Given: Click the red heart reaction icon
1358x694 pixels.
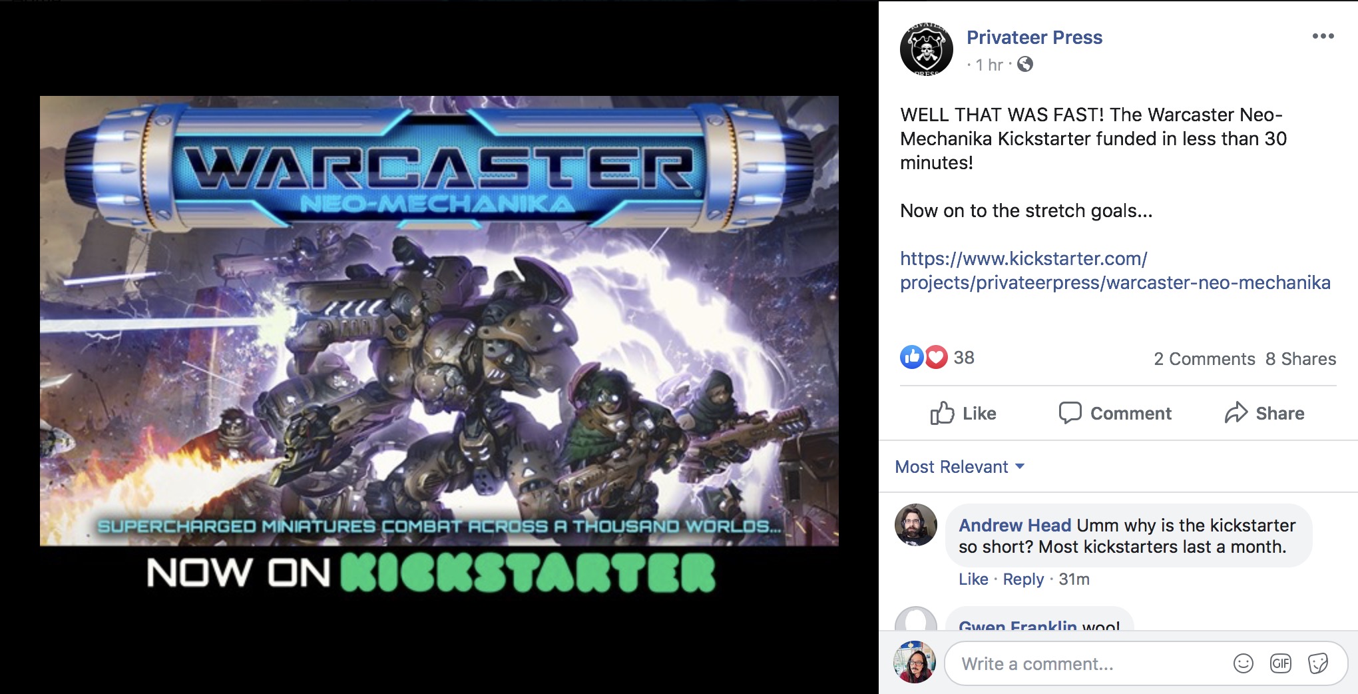Looking at the screenshot, I should (x=936, y=358).
